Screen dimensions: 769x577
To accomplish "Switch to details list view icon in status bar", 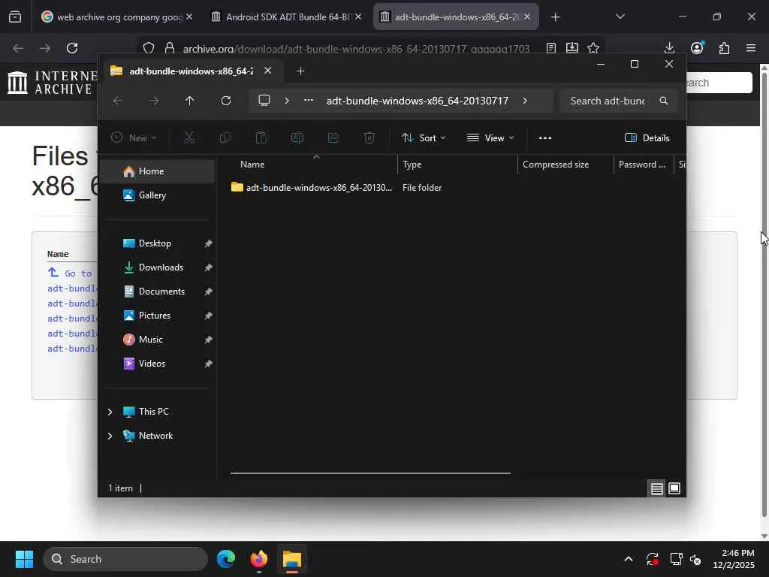I will [656, 488].
